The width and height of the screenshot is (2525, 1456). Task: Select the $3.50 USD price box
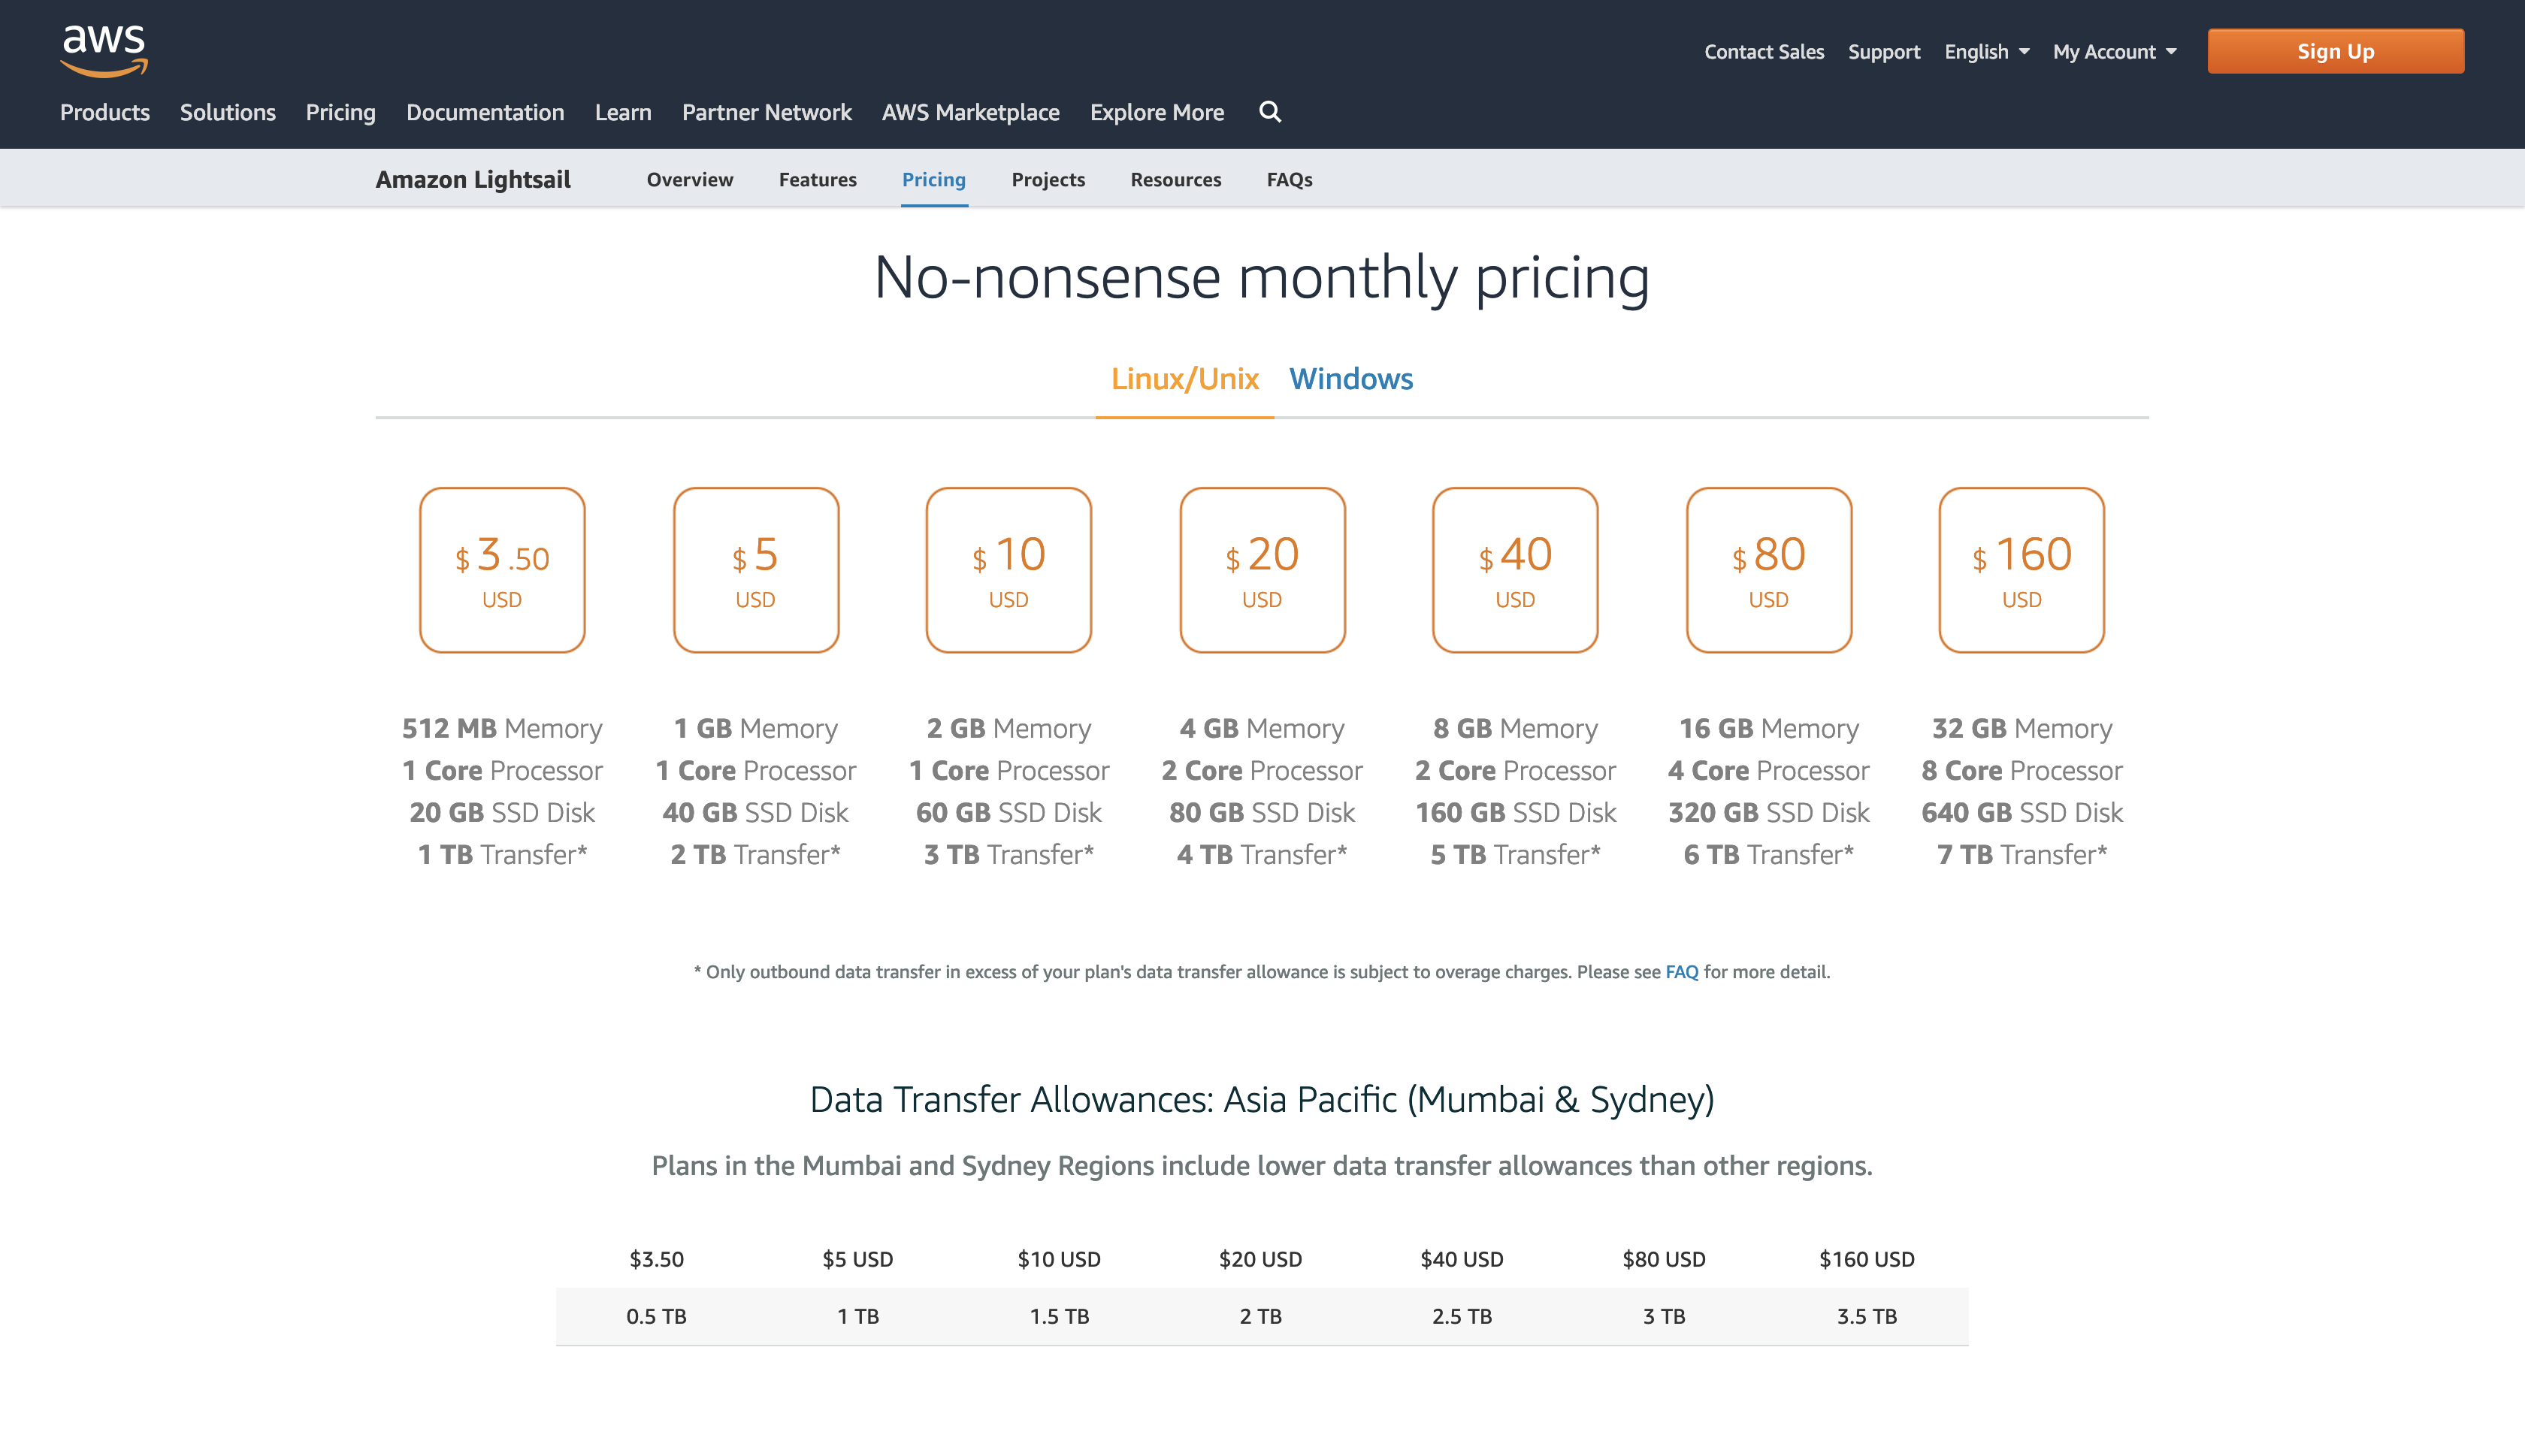click(x=502, y=570)
